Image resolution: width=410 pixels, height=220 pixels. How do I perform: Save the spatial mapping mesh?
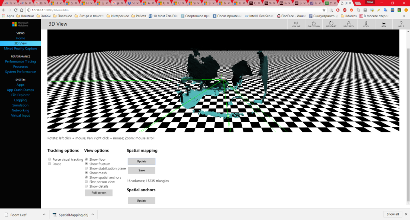[141, 170]
